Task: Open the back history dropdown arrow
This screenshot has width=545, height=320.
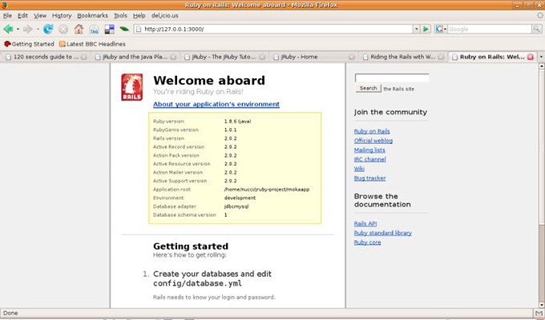Action: pos(18,29)
